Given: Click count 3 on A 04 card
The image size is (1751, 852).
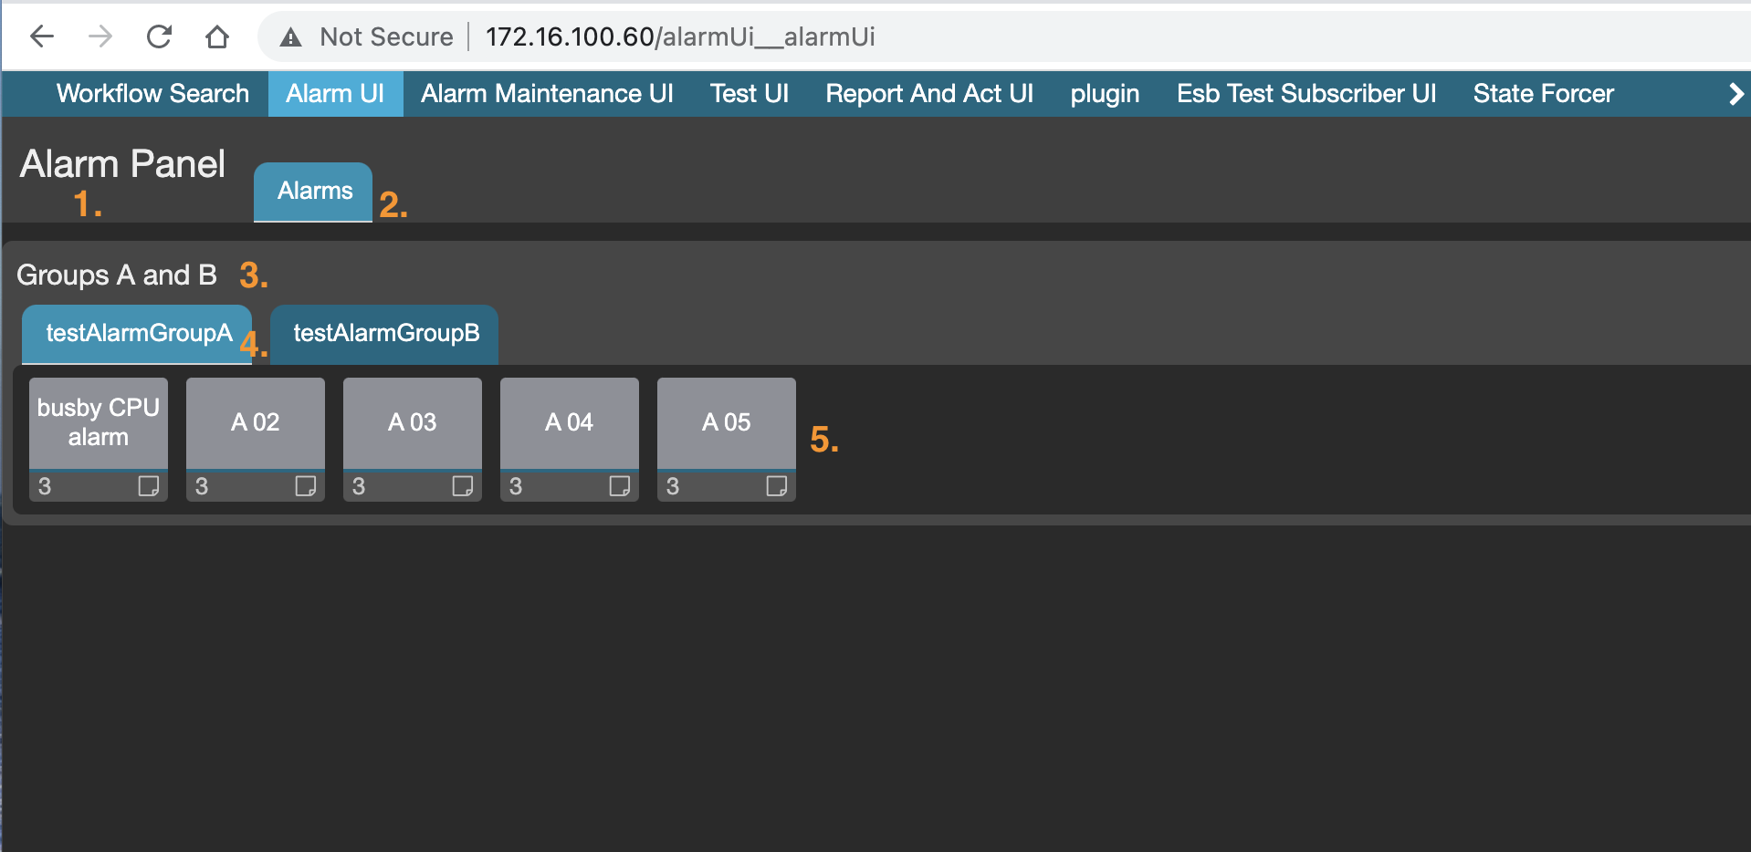Looking at the screenshot, I should (x=516, y=486).
